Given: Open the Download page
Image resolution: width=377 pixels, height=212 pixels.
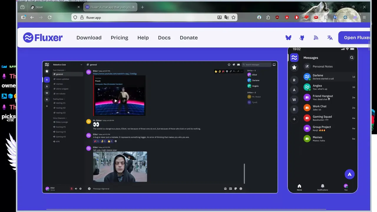Looking at the screenshot, I should [89, 38].
